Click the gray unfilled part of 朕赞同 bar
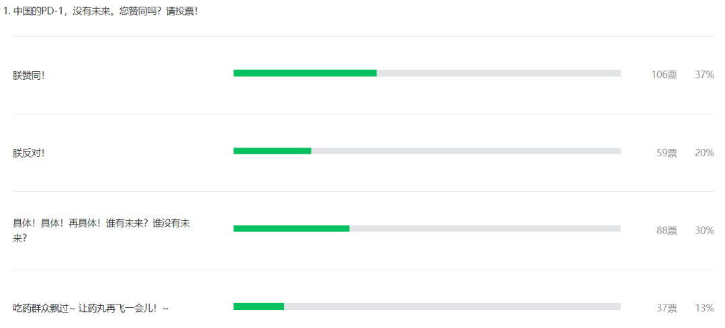The width and height of the screenshot is (725, 328). pos(499,73)
